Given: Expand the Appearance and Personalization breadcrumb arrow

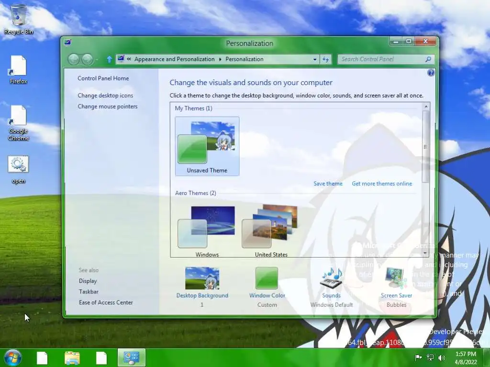Looking at the screenshot, I should (220, 59).
